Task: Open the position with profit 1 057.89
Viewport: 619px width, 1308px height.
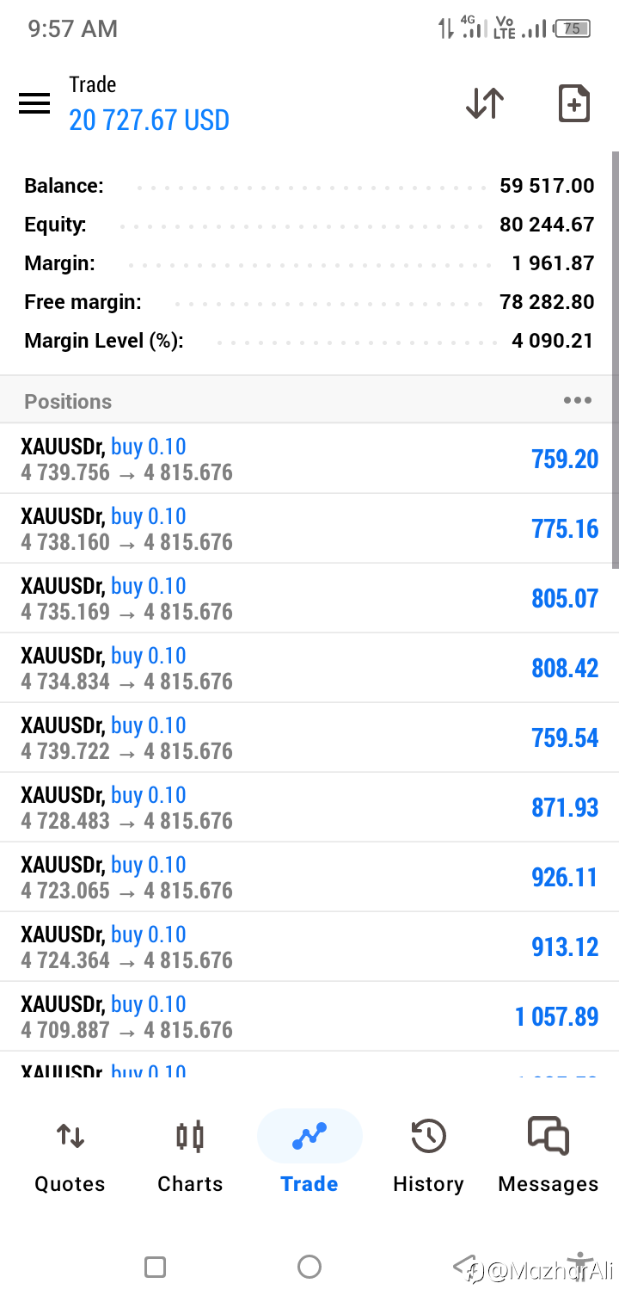Action: pyautogui.click(x=309, y=1016)
